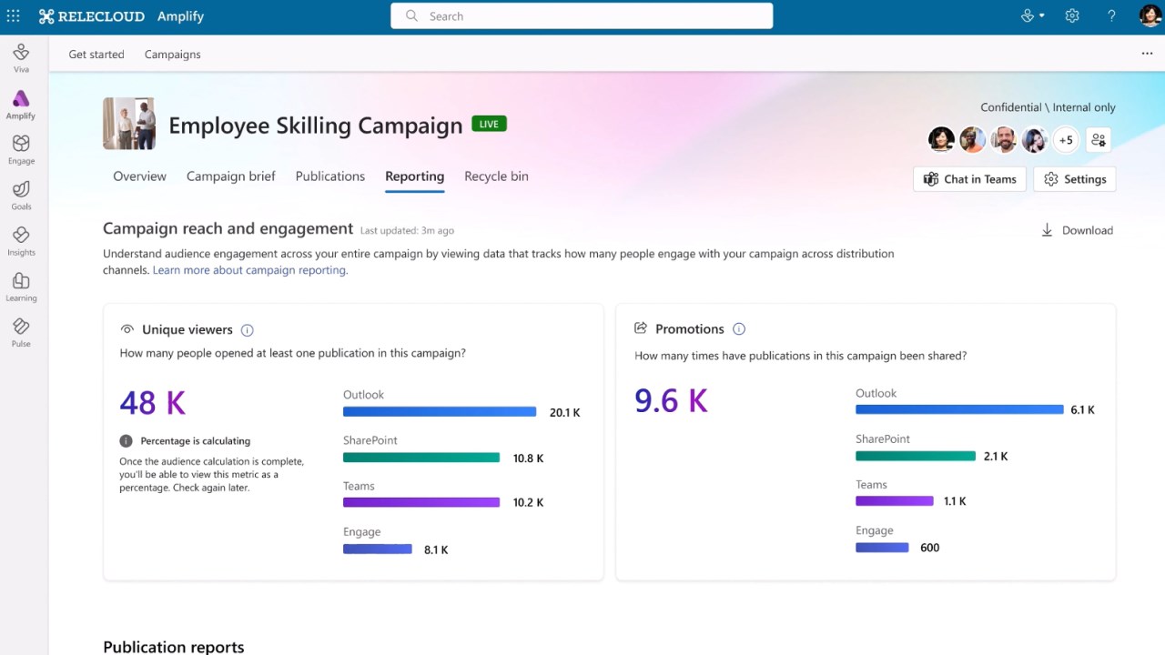This screenshot has height=655, width=1165.
Task: Click info icon next to Promotions
Action: pos(739,329)
